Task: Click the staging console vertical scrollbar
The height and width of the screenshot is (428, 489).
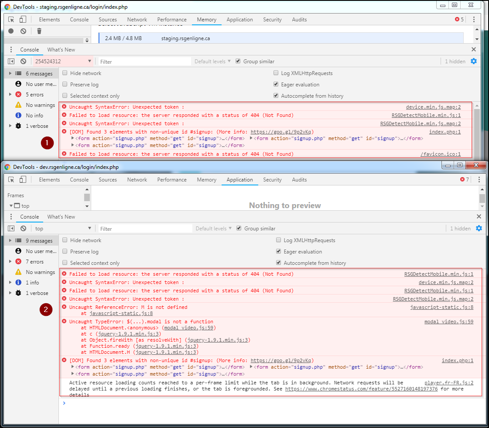Action: pyautogui.click(x=476, y=131)
